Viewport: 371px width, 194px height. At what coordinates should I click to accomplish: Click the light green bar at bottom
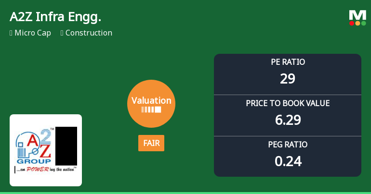click(185, 193)
